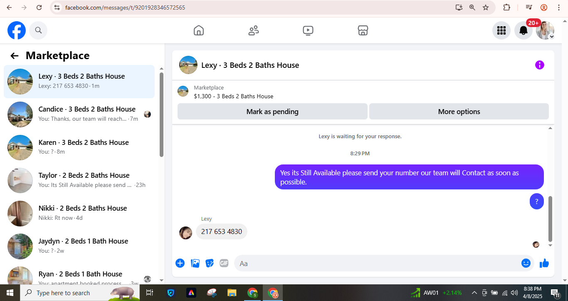Viewport: 568px width, 301px height.
Task: Click the Facebook logo icon
Action: pyautogui.click(x=17, y=30)
